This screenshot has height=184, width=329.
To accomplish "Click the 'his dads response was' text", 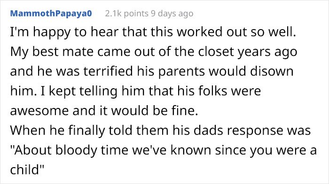I will (242, 131).
